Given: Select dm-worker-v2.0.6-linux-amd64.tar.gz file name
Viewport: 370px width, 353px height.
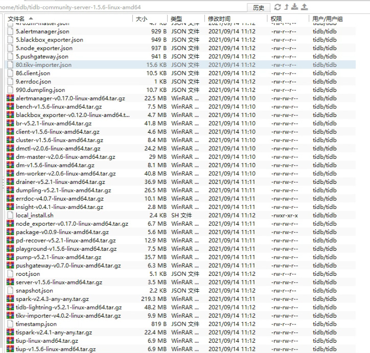Looking at the screenshot, I should (66, 174).
